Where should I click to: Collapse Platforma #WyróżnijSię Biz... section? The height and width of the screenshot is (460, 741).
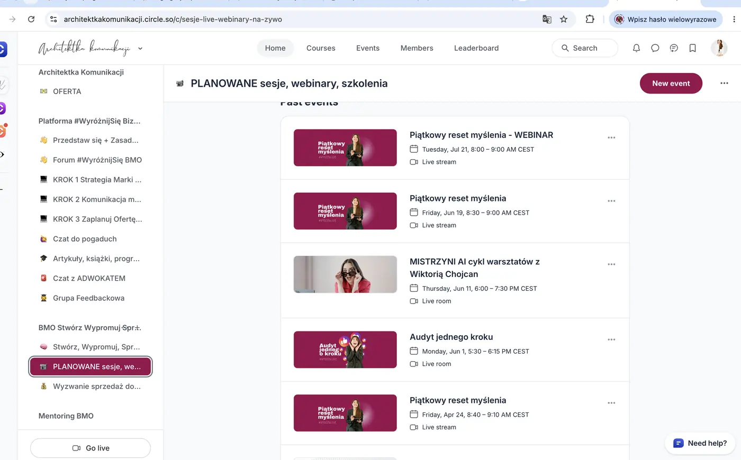(89, 121)
